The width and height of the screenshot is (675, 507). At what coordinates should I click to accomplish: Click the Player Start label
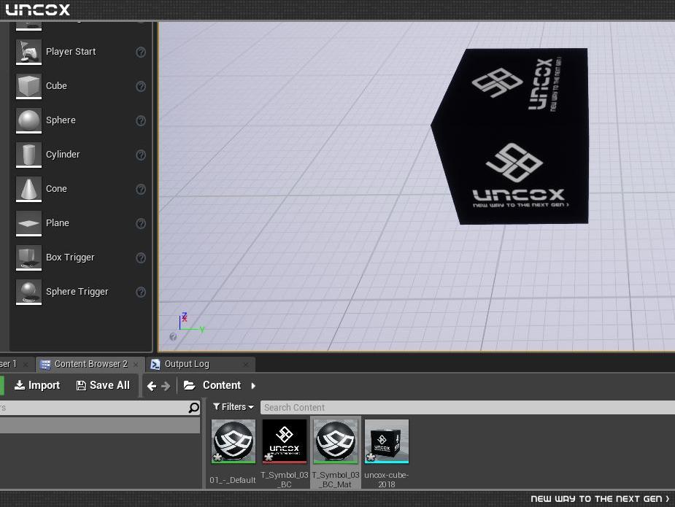[x=71, y=52]
